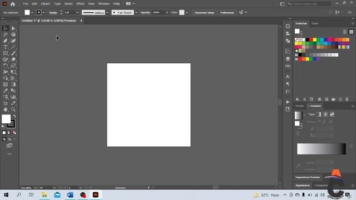Screen dimensions: 356x200
Task: Open zoom level dropdown in status bar
Action: (x=36, y=188)
